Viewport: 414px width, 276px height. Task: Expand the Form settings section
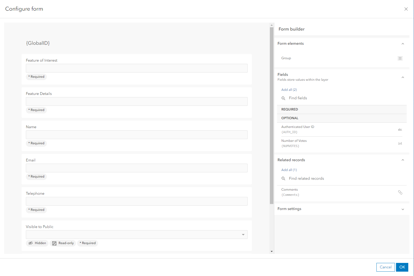point(403,209)
